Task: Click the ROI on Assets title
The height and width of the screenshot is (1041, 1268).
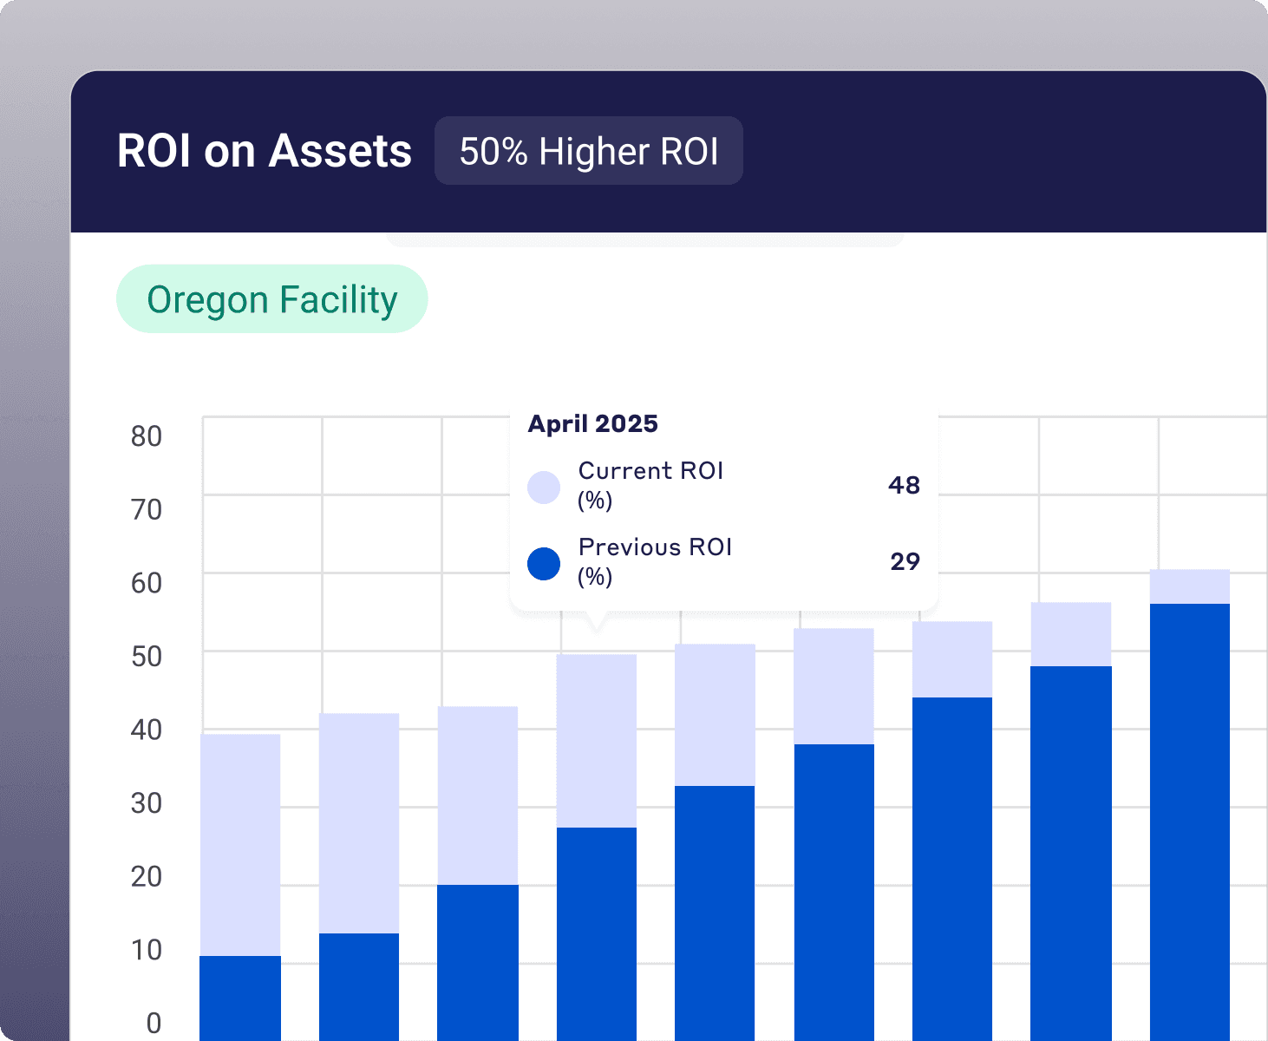Action: (264, 151)
